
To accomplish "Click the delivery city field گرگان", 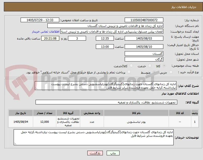I will pyautogui.click(x=144, y=59).
